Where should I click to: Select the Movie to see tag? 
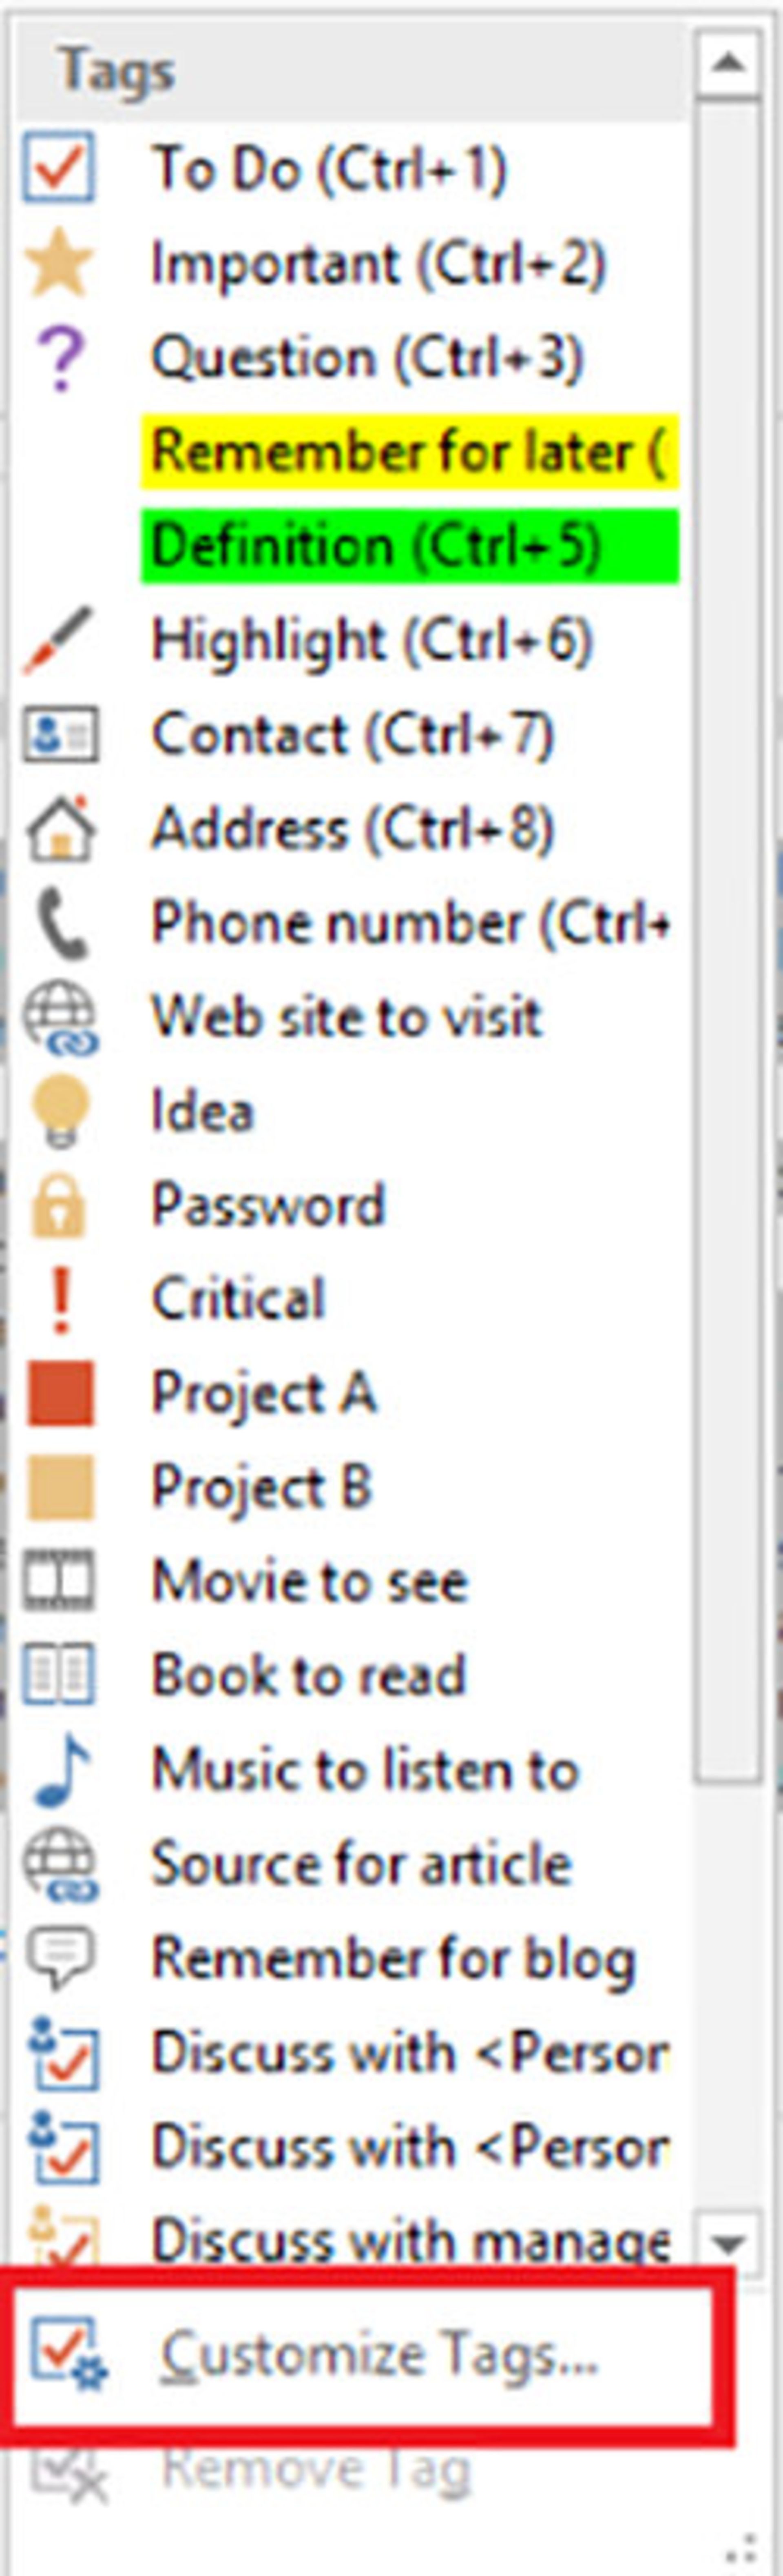click(309, 1582)
